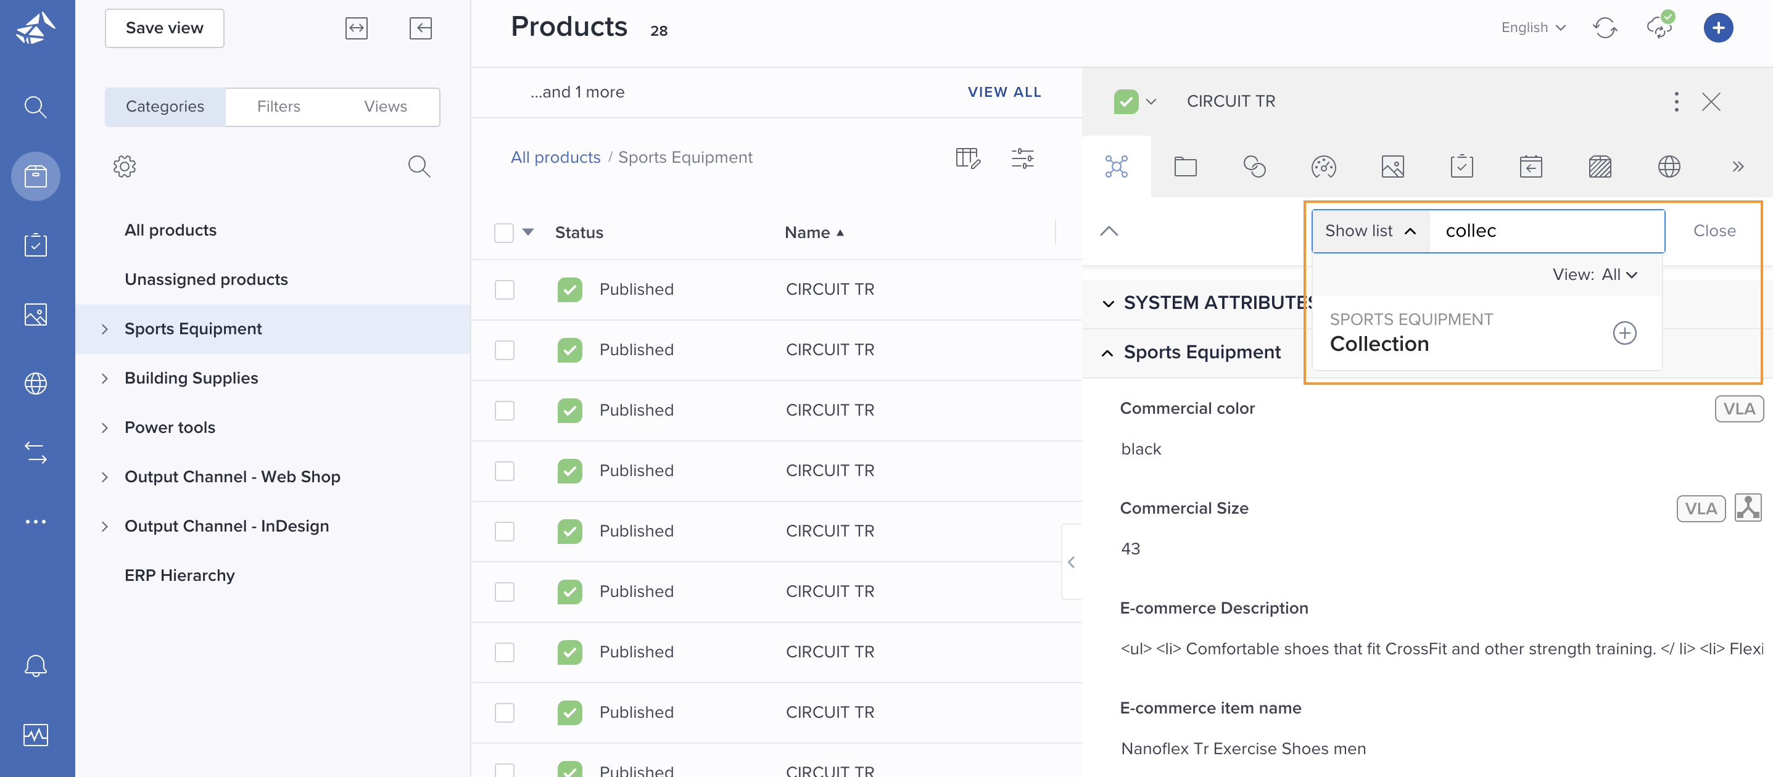Viewport: 1773px width, 777px height.
Task: Open the calendar-arrow tab icon in detail panel
Action: pos(1531,166)
